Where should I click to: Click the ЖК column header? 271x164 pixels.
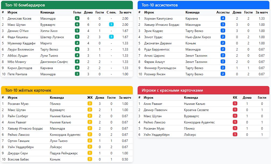pos(90,97)
